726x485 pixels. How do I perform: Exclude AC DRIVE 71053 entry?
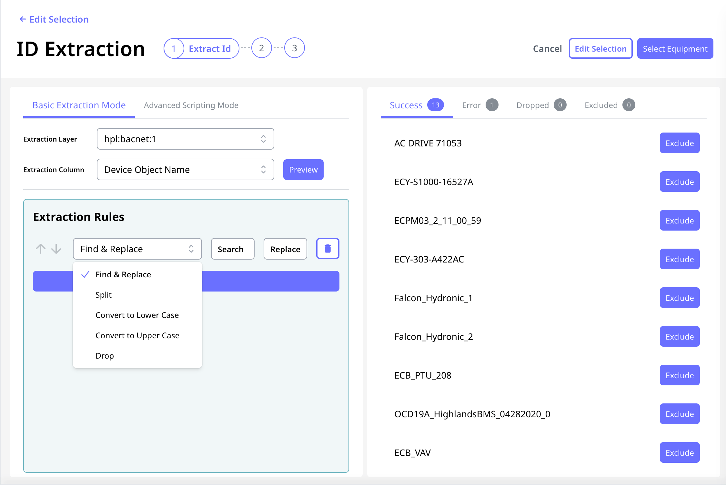(x=679, y=143)
